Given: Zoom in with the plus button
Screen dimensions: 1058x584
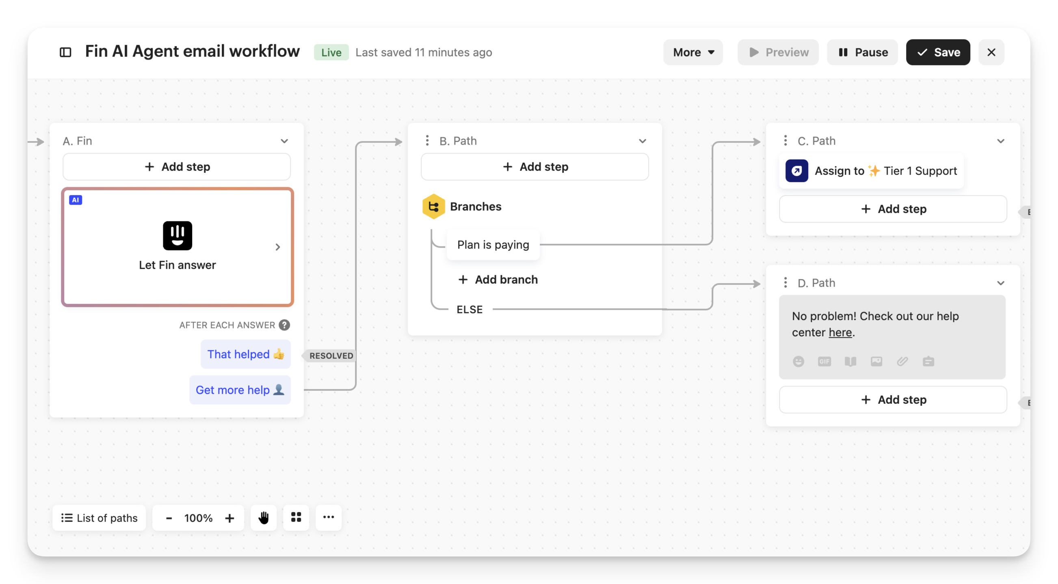Looking at the screenshot, I should click(229, 518).
